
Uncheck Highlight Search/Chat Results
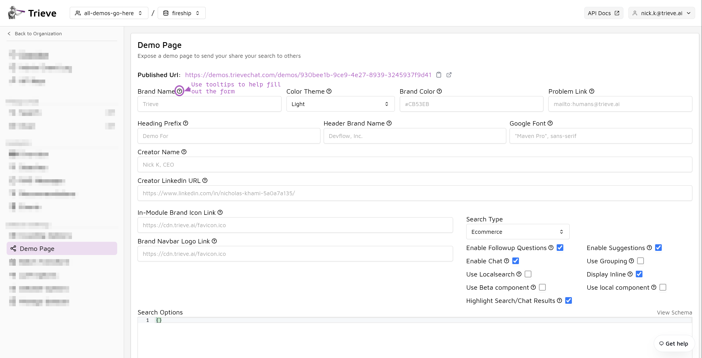[569, 300]
